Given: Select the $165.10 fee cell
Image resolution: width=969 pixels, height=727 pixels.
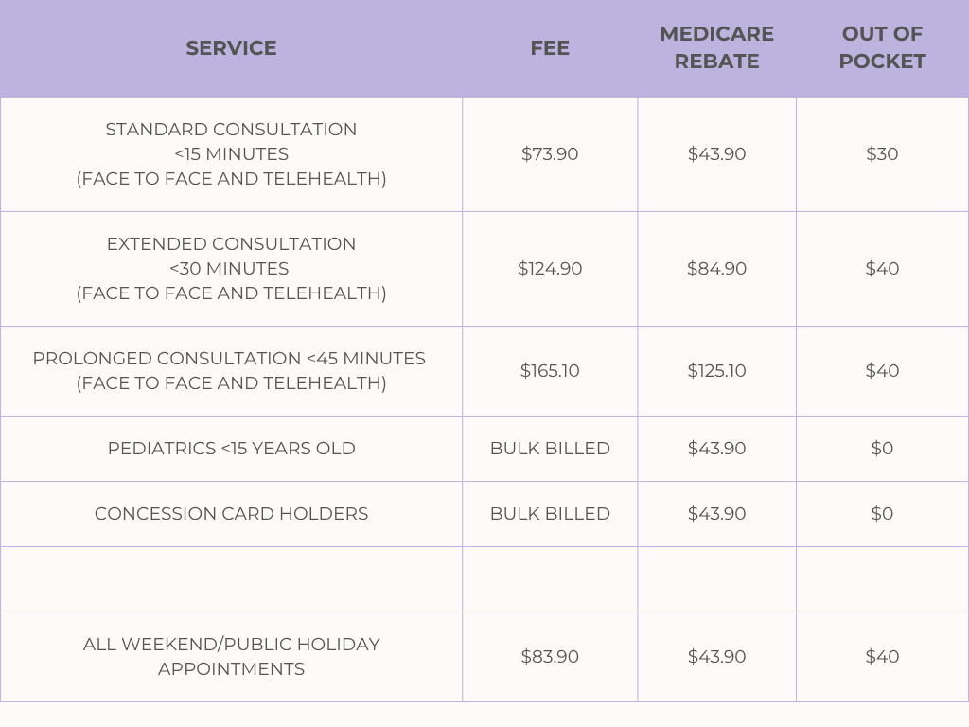Looking at the screenshot, I should pos(550,371).
